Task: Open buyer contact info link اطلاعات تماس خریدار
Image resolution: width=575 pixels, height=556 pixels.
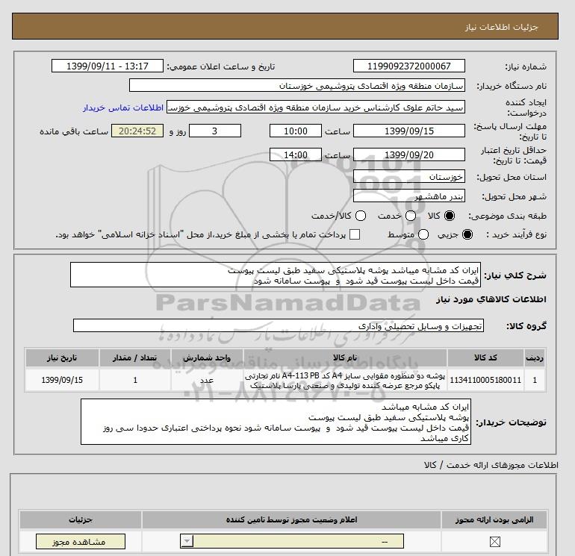Action: (x=123, y=107)
